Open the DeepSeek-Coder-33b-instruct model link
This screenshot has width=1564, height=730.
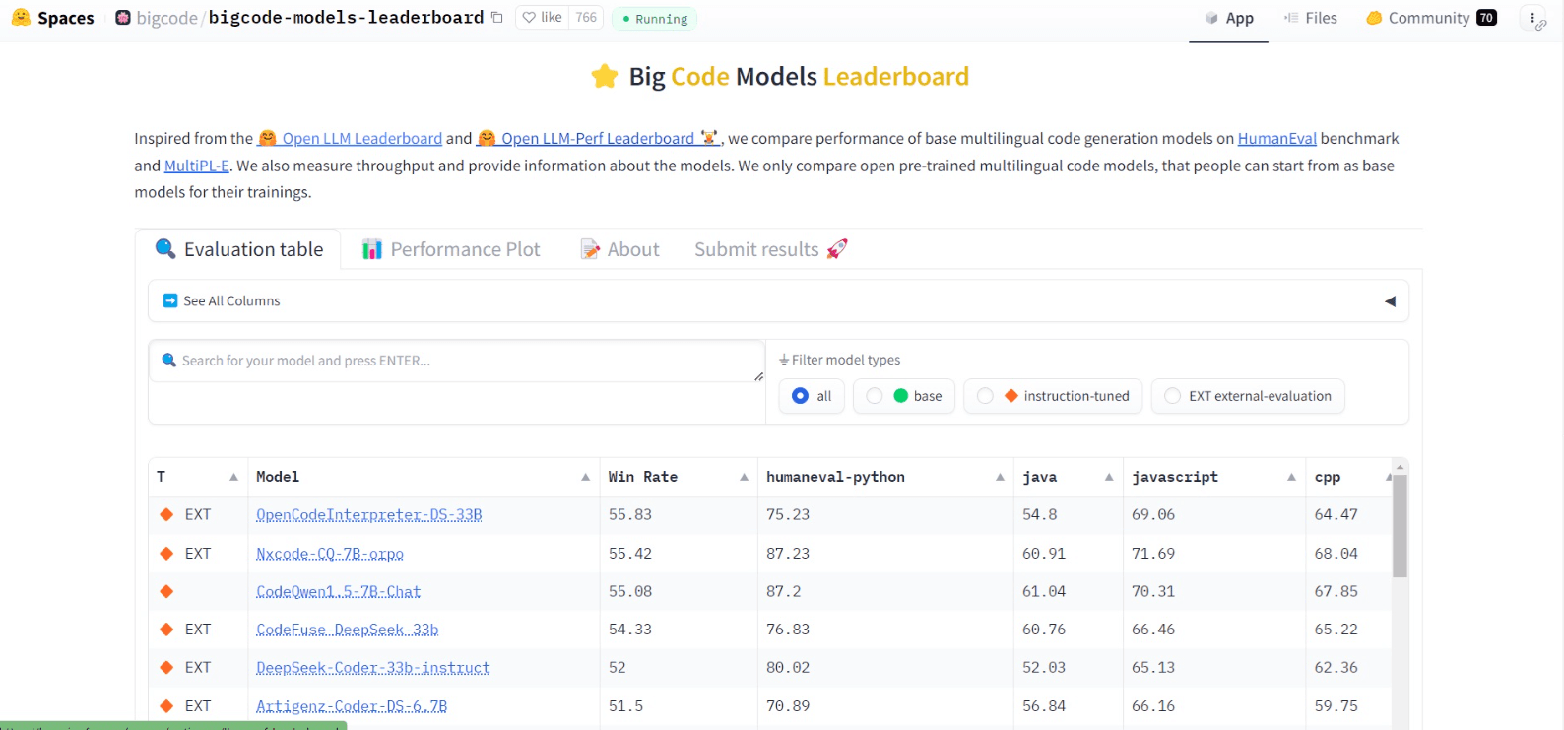(372, 668)
